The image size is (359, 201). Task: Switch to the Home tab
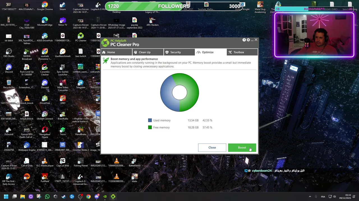click(x=116, y=52)
